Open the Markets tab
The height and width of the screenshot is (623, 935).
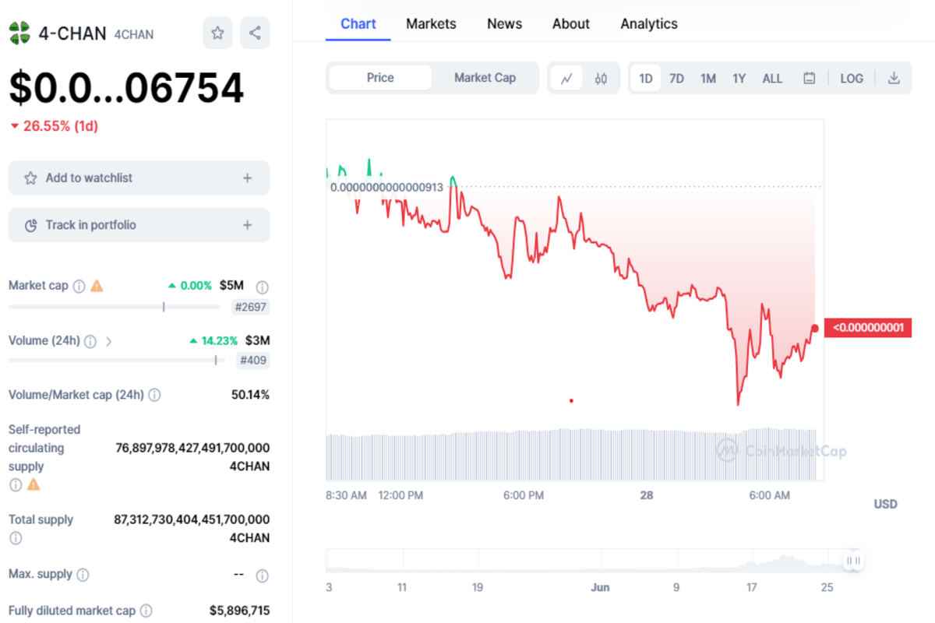point(431,24)
